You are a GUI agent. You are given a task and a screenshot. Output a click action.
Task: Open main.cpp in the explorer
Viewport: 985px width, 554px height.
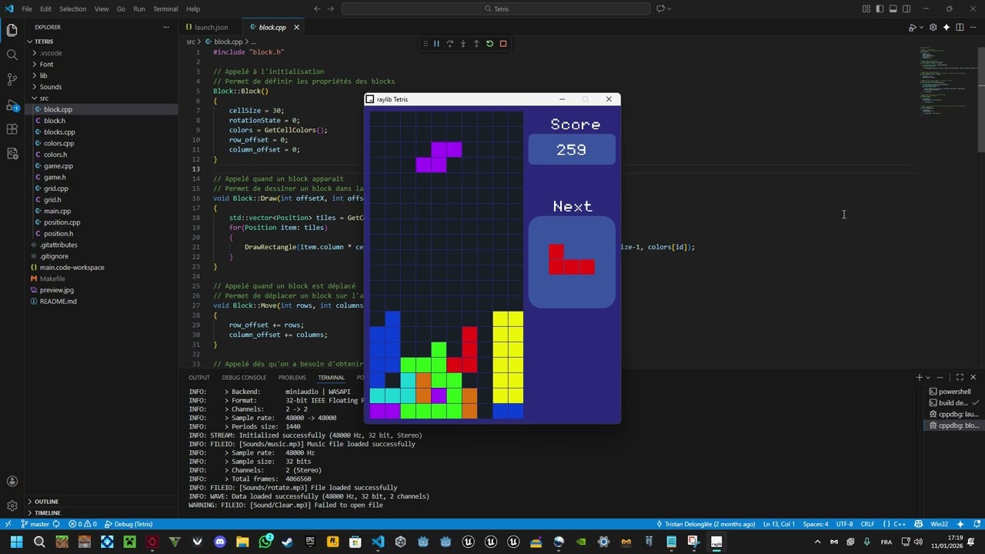[57, 211]
